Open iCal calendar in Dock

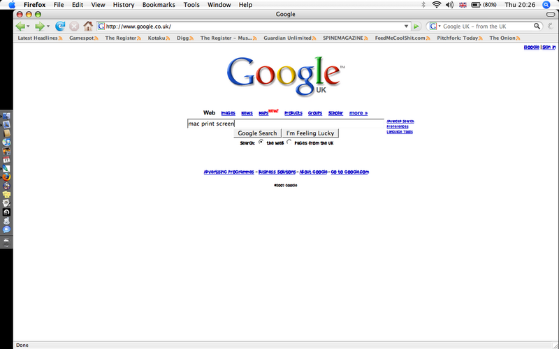6,160
